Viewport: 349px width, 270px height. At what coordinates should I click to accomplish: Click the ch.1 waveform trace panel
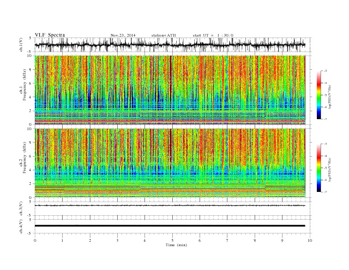[173, 45]
